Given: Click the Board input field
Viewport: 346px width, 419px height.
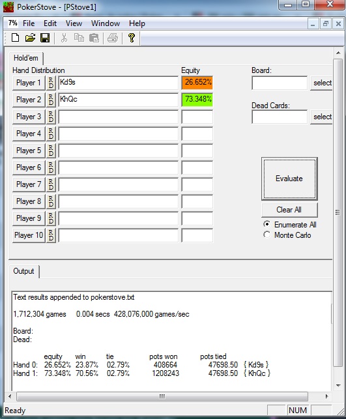Looking at the screenshot, I should tap(280, 83).
